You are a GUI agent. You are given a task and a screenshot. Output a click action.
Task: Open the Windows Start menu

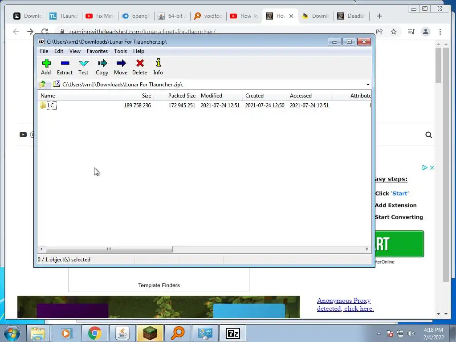12,333
